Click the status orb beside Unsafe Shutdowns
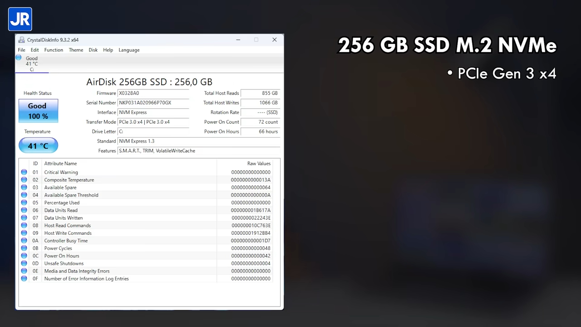The width and height of the screenshot is (581, 327). click(24, 263)
